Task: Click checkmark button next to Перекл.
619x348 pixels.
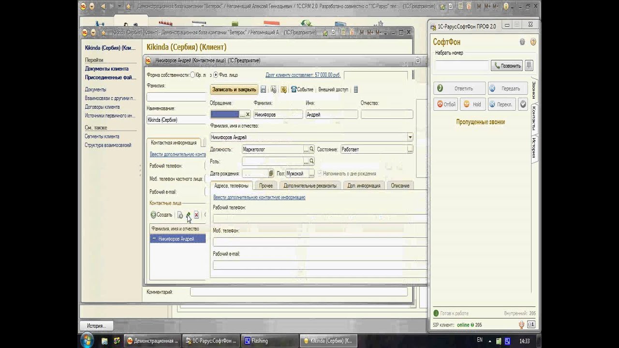Action: point(523,104)
